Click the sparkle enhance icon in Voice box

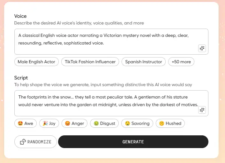202,48
